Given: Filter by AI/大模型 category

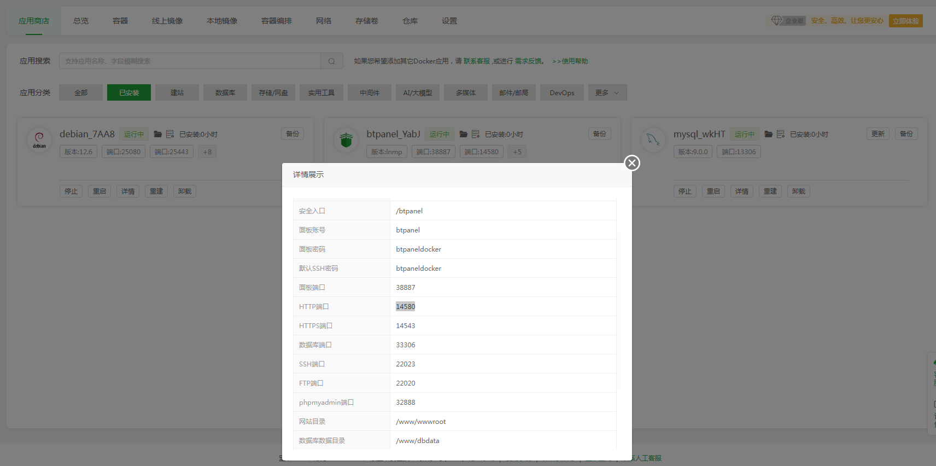Looking at the screenshot, I should click(x=418, y=92).
